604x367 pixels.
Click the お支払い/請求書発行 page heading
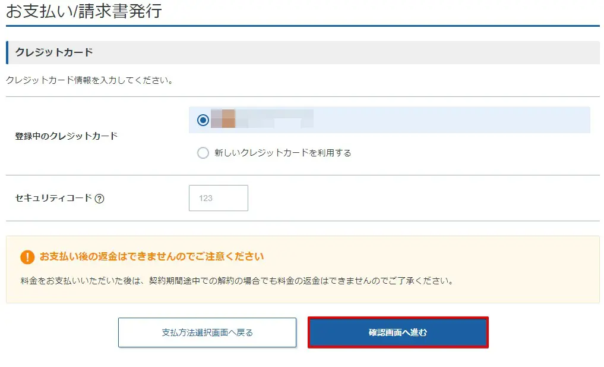click(x=84, y=11)
